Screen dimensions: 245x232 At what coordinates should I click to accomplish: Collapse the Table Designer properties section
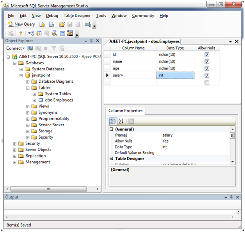(x=111, y=158)
